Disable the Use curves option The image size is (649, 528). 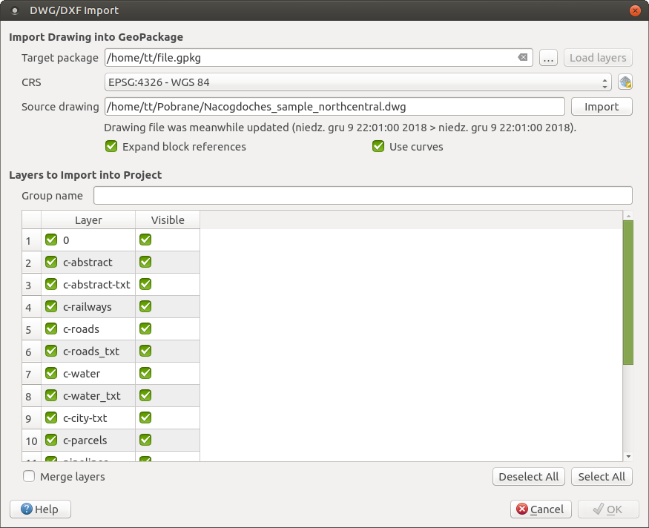click(378, 146)
